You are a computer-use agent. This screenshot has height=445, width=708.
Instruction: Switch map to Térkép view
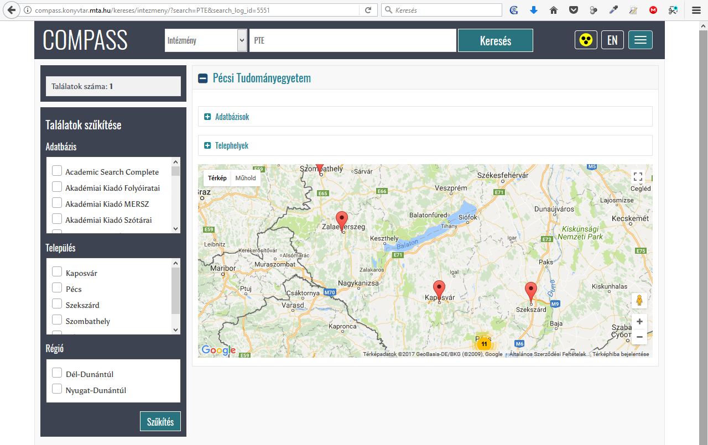click(x=217, y=178)
